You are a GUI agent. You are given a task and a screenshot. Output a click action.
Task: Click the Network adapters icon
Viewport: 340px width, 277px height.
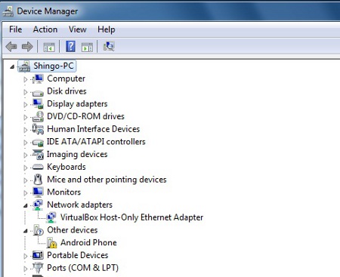click(x=38, y=205)
